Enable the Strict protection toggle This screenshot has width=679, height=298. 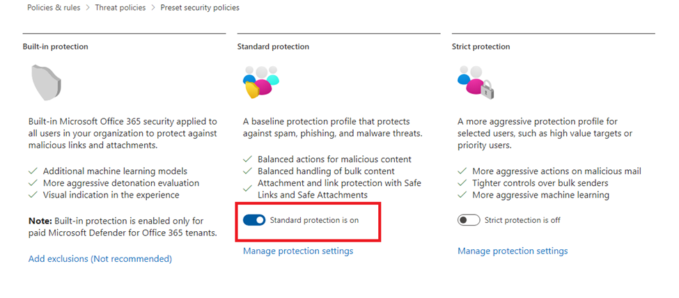coord(469,220)
